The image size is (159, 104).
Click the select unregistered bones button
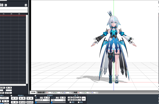point(30,102)
